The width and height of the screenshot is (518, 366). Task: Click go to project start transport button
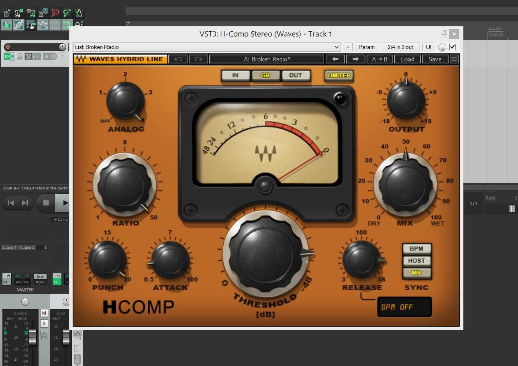click(x=11, y=203)
